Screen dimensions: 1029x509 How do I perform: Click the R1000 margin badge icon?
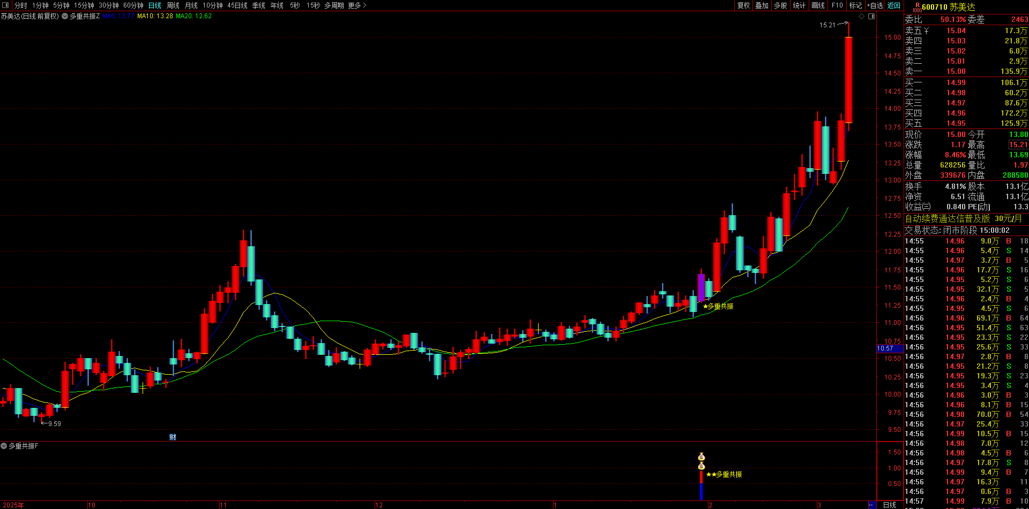[x=917, y=7]
